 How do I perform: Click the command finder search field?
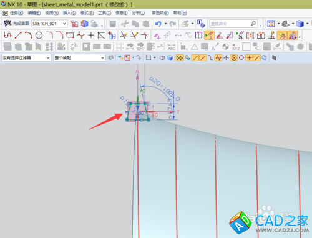233,24
